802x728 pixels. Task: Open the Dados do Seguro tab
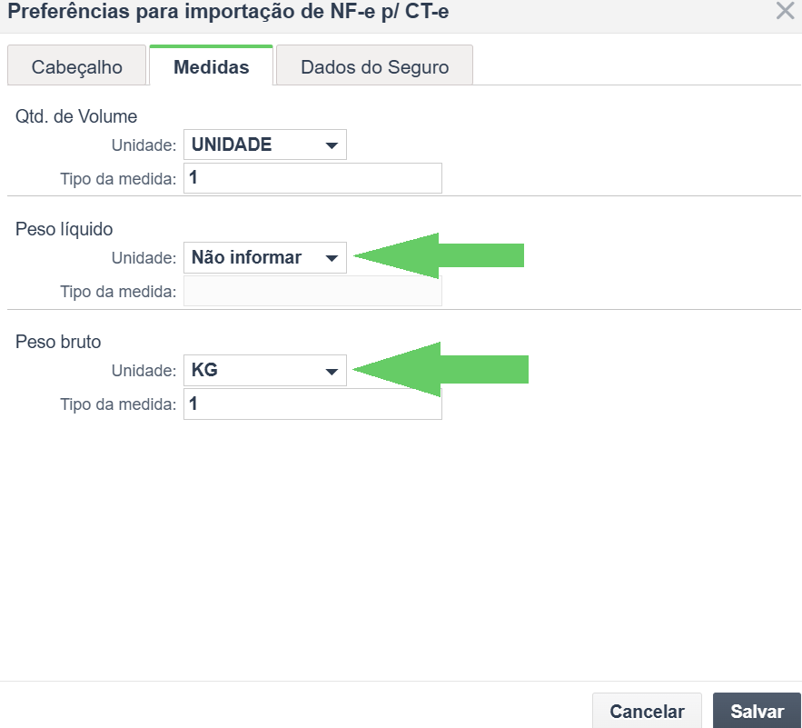coord(374,65)
